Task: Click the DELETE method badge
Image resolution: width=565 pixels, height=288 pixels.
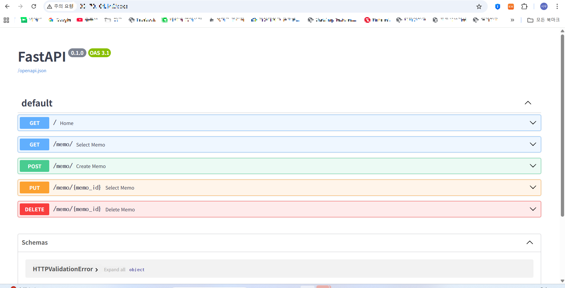Action: click(35, 209)
